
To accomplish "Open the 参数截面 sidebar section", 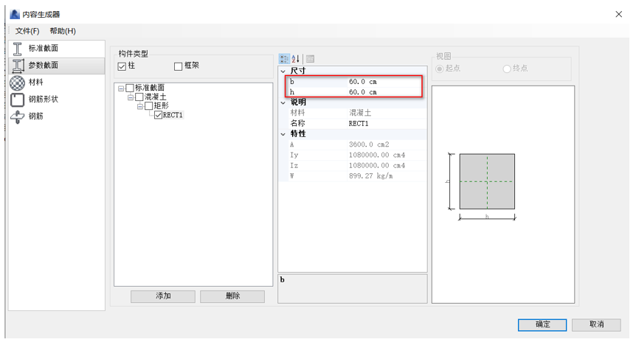I will pos(18,66).
